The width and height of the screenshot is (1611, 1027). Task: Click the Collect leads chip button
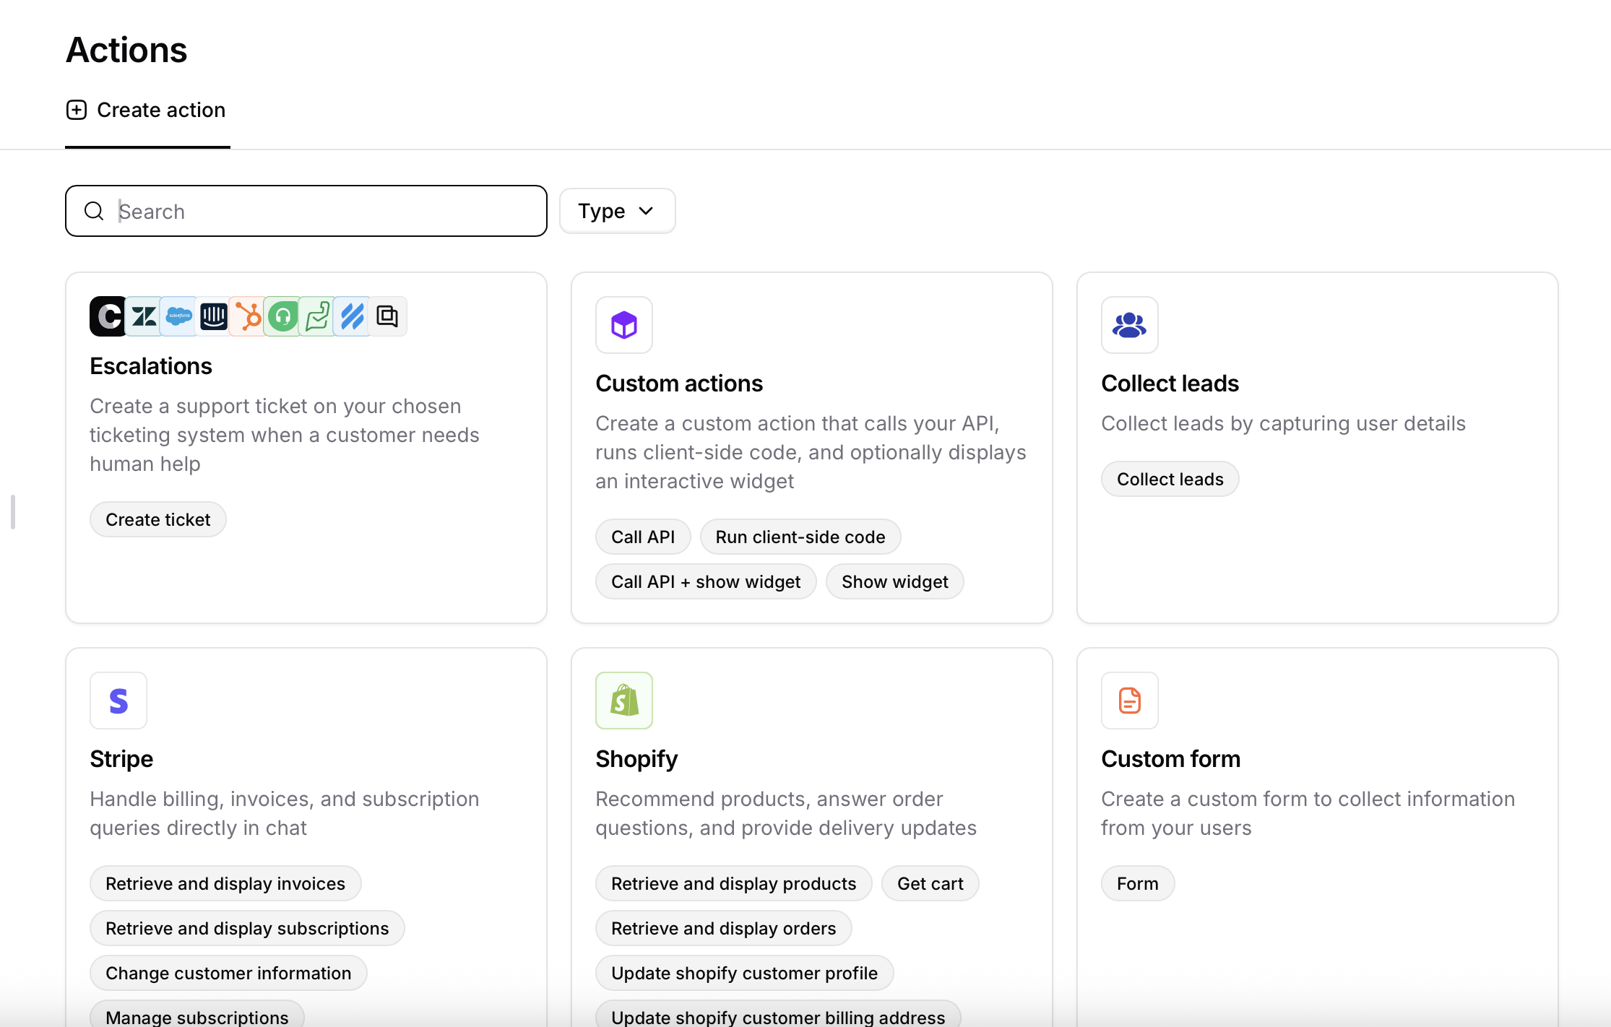[x=1170, y=479]
